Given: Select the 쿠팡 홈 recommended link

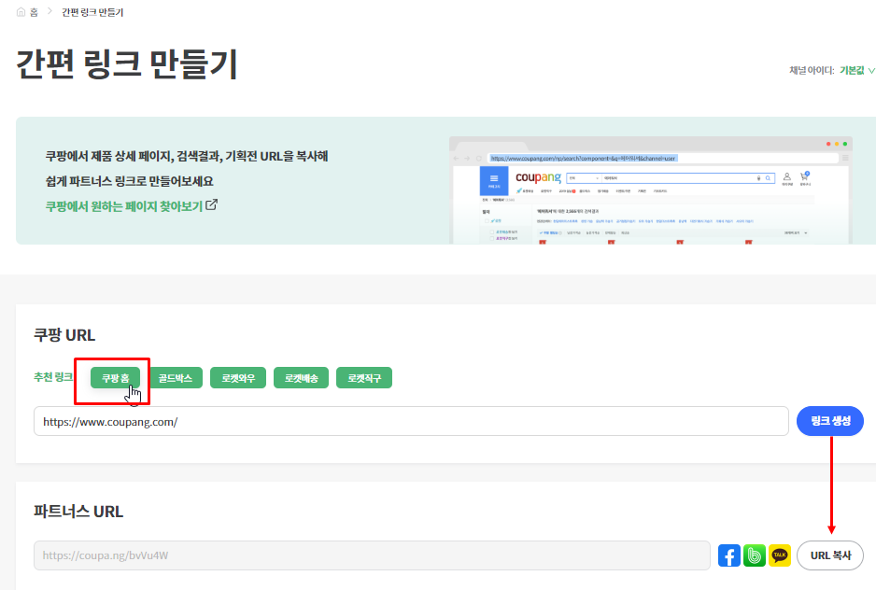Looking at the screenshot, I should 115,378.
